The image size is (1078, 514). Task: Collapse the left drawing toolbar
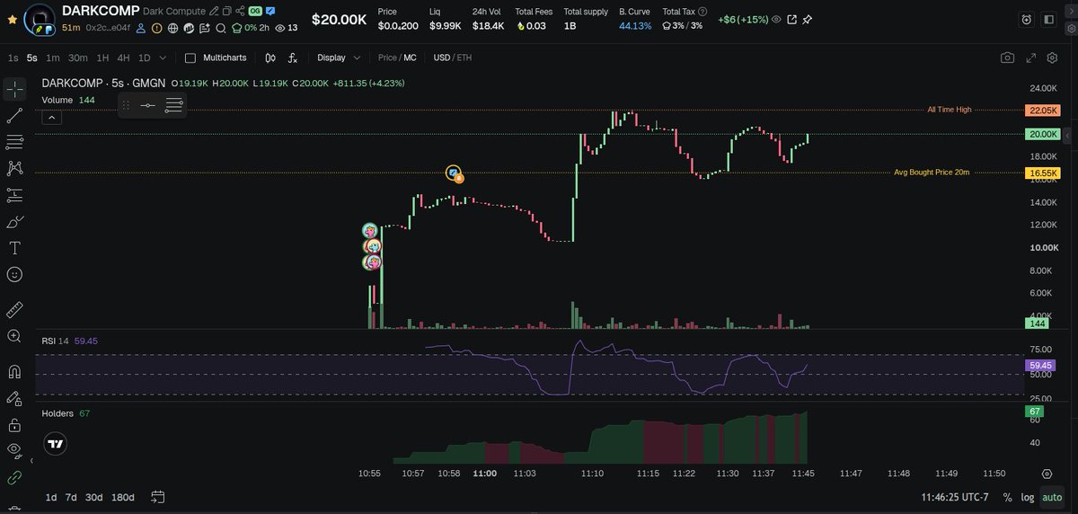31,461
